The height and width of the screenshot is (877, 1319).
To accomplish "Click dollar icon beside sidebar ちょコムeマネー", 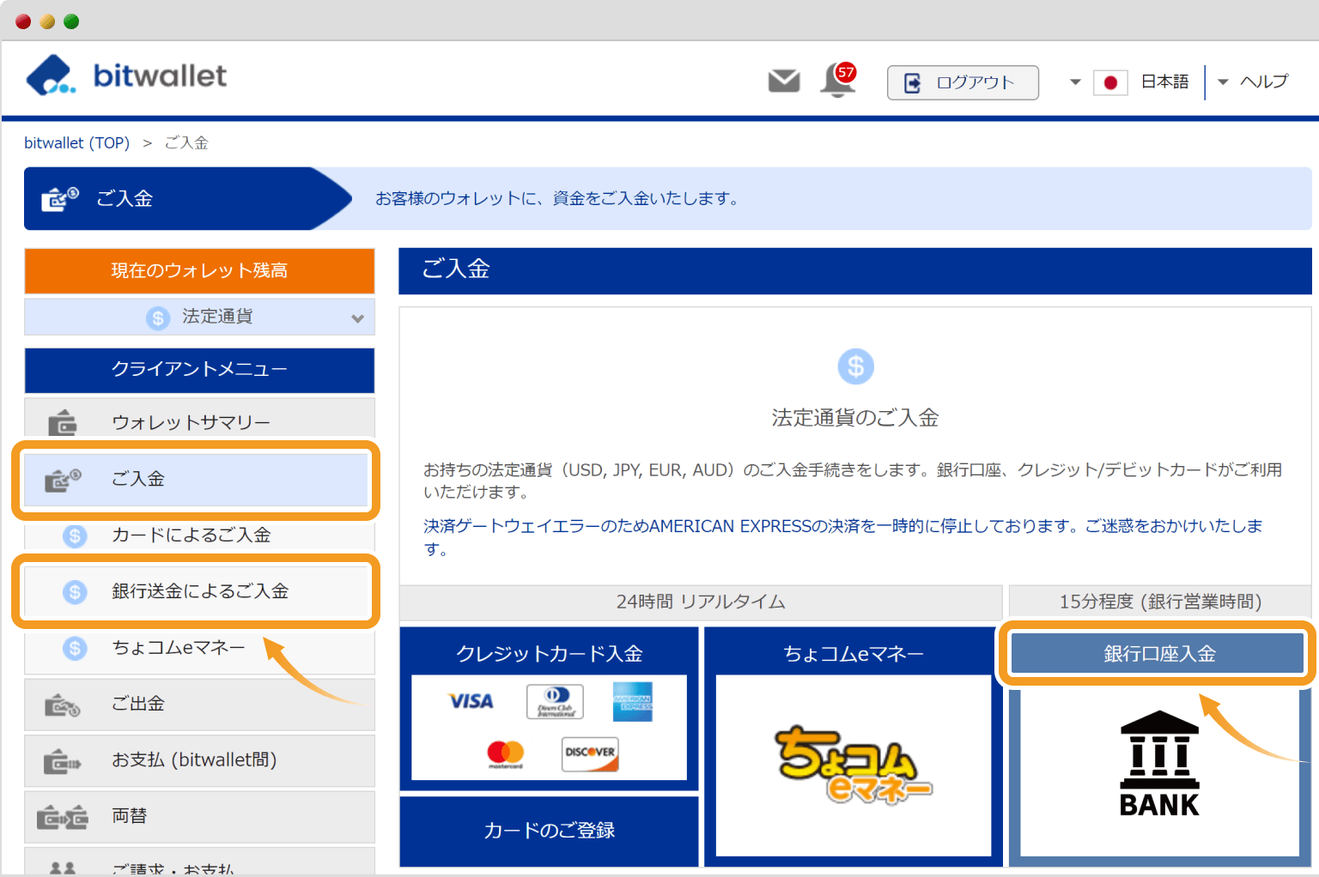I will click(x=75, y=648).
